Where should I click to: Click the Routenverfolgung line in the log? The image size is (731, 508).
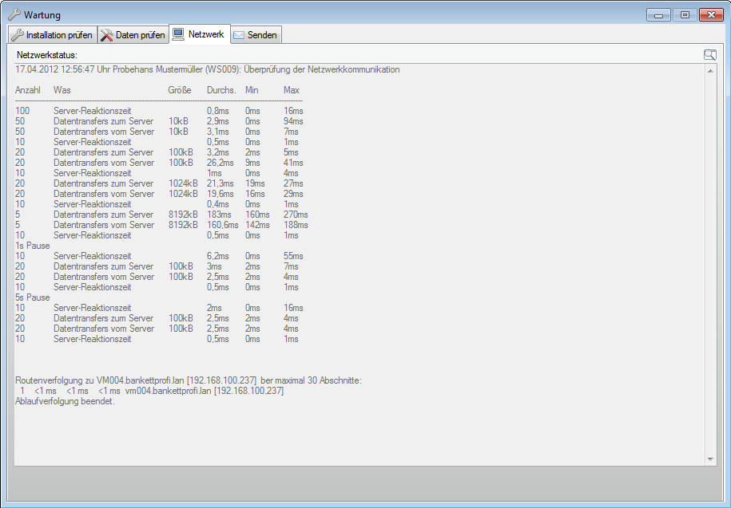point(189,380)
